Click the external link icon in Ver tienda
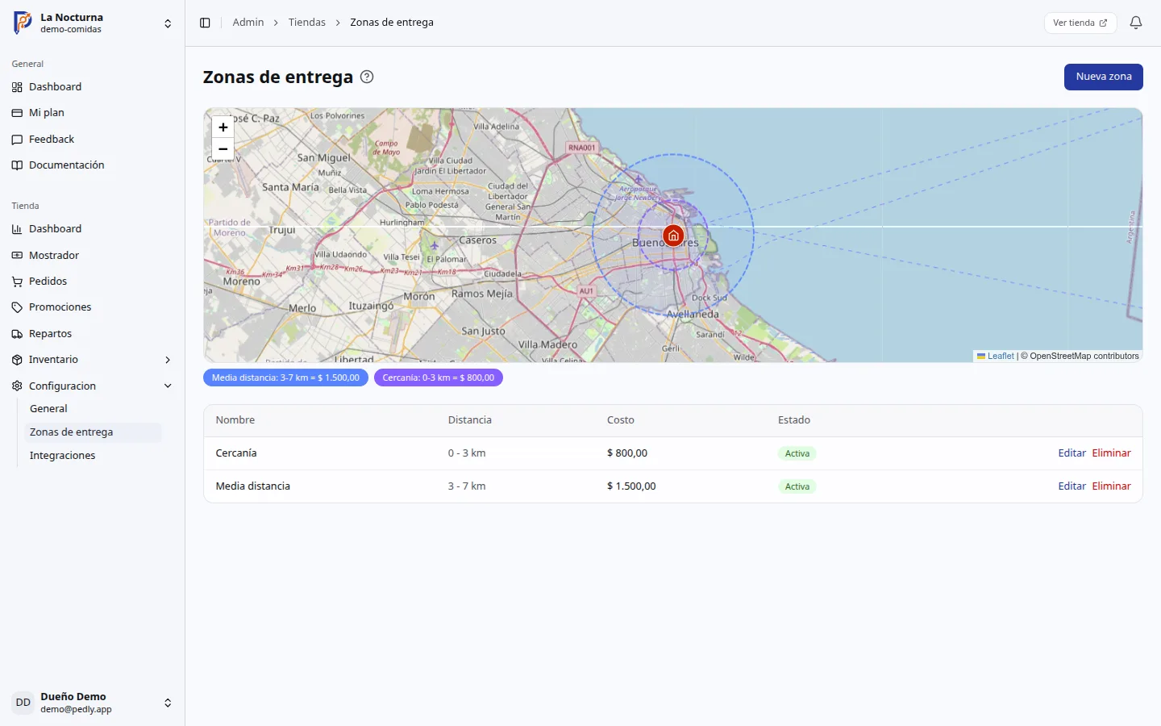Screen dimensions: 1161x726 pyautogui.click(x=1103, y=23)
